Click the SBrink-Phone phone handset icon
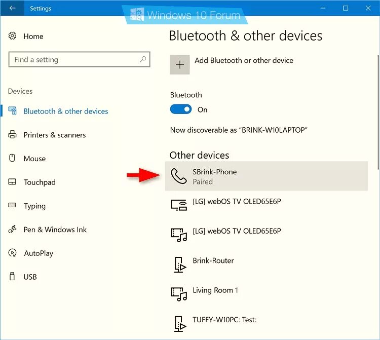 pos(179,176)
